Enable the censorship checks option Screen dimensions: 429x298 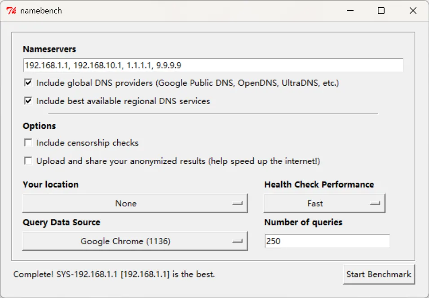(28, 143)
